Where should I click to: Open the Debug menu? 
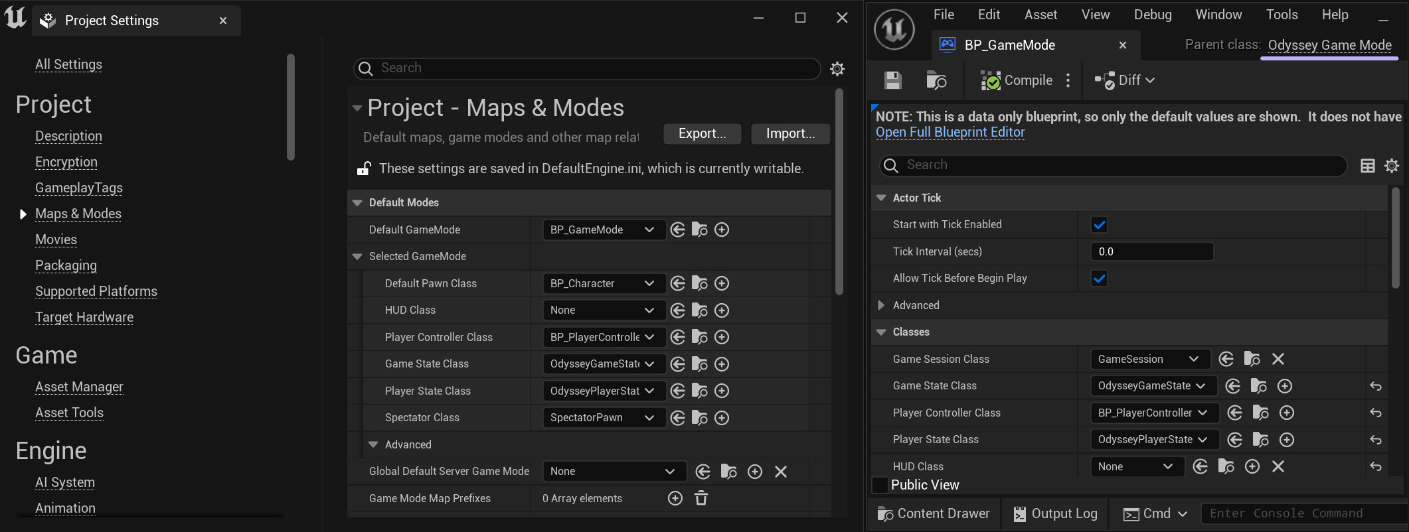pos(1152,15)
